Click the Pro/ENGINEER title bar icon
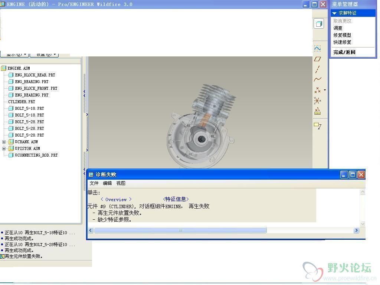 [3, 4]
